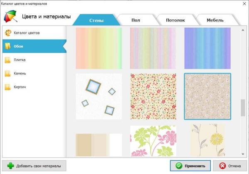Choose the white wallpaper with blue squares
This screenshot has width=249, height=174.
(x=99, y=96)
